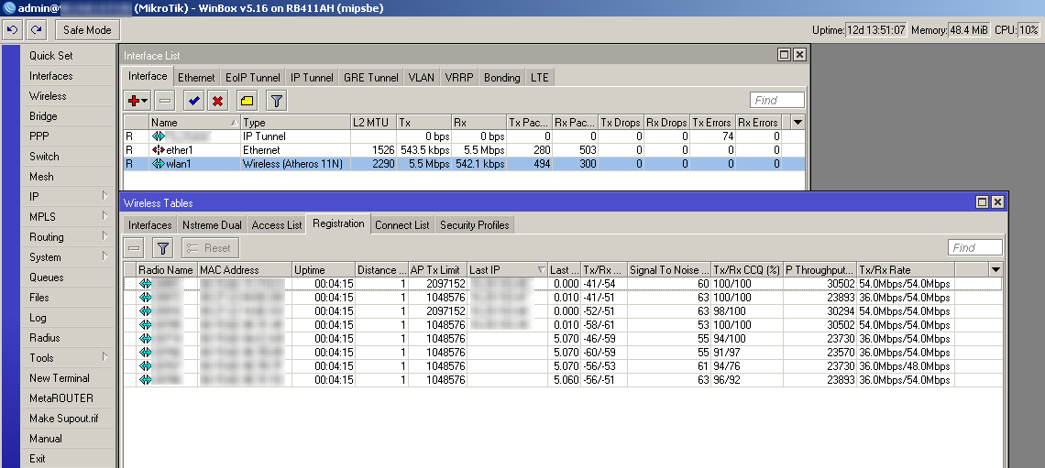Open the Nstreme Dual tab
Screen dimensions: 1045x468
(x=212, y=225)
